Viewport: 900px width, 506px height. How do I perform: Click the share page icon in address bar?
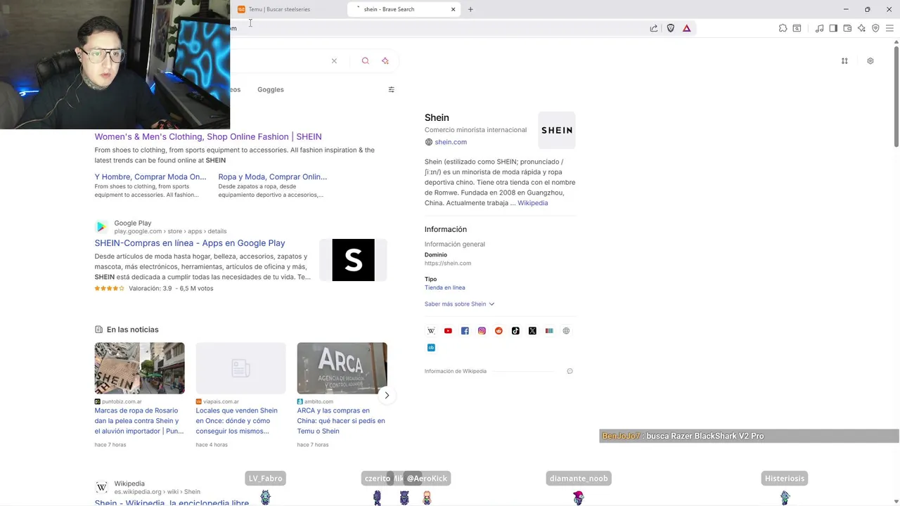click(654, 28)
